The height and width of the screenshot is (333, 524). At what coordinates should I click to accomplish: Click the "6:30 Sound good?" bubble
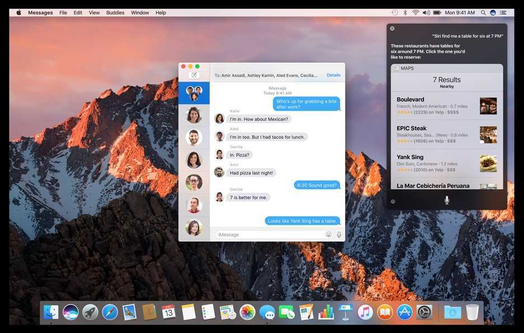(317, 185)
